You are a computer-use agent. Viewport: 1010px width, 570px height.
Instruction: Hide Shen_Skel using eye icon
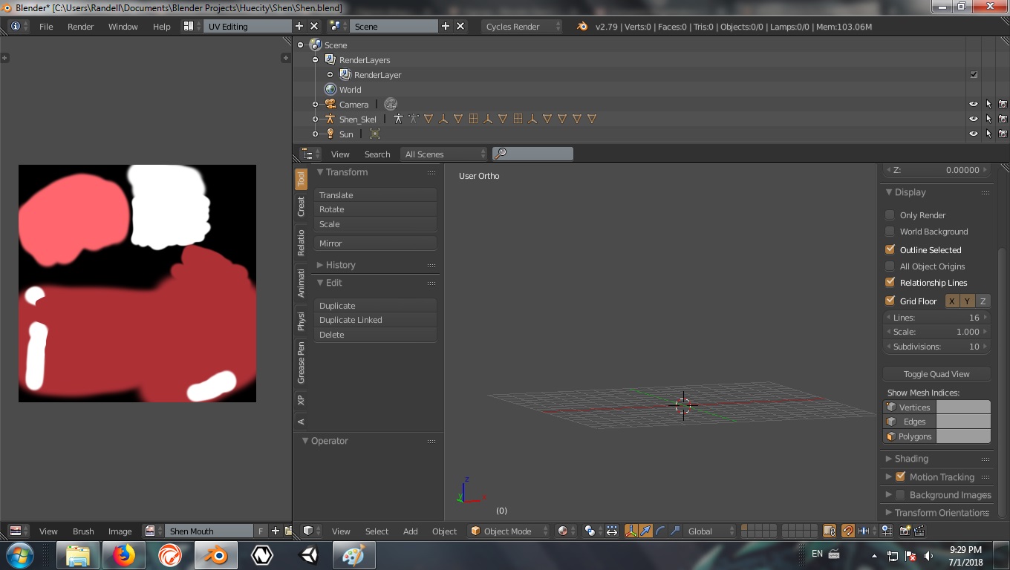[x=973, y=119]
